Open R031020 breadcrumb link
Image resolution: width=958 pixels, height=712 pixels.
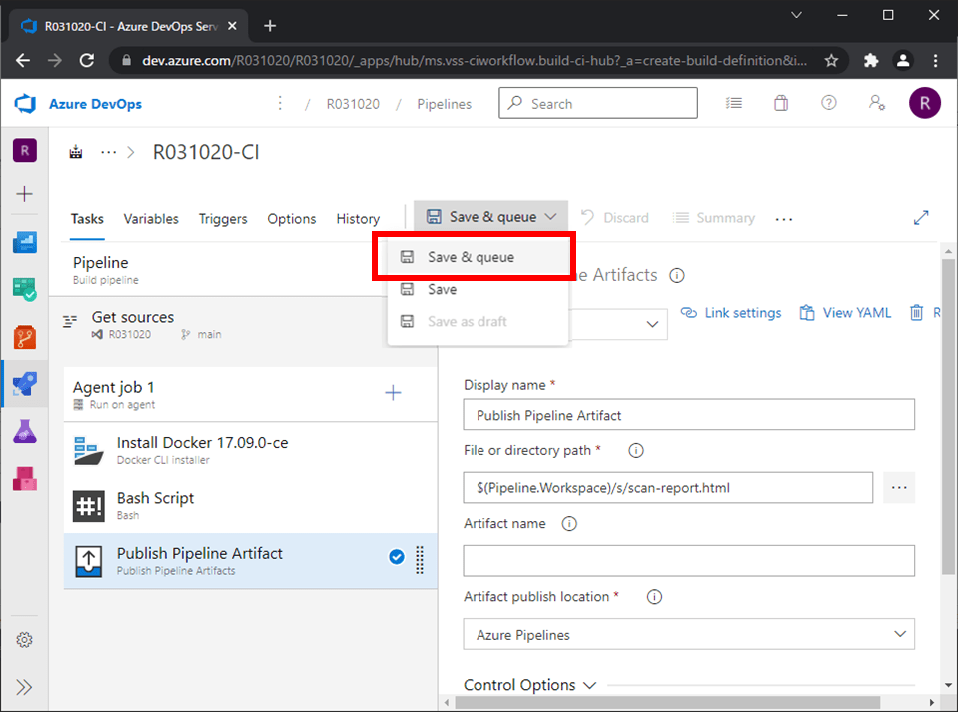pos(353,104)
